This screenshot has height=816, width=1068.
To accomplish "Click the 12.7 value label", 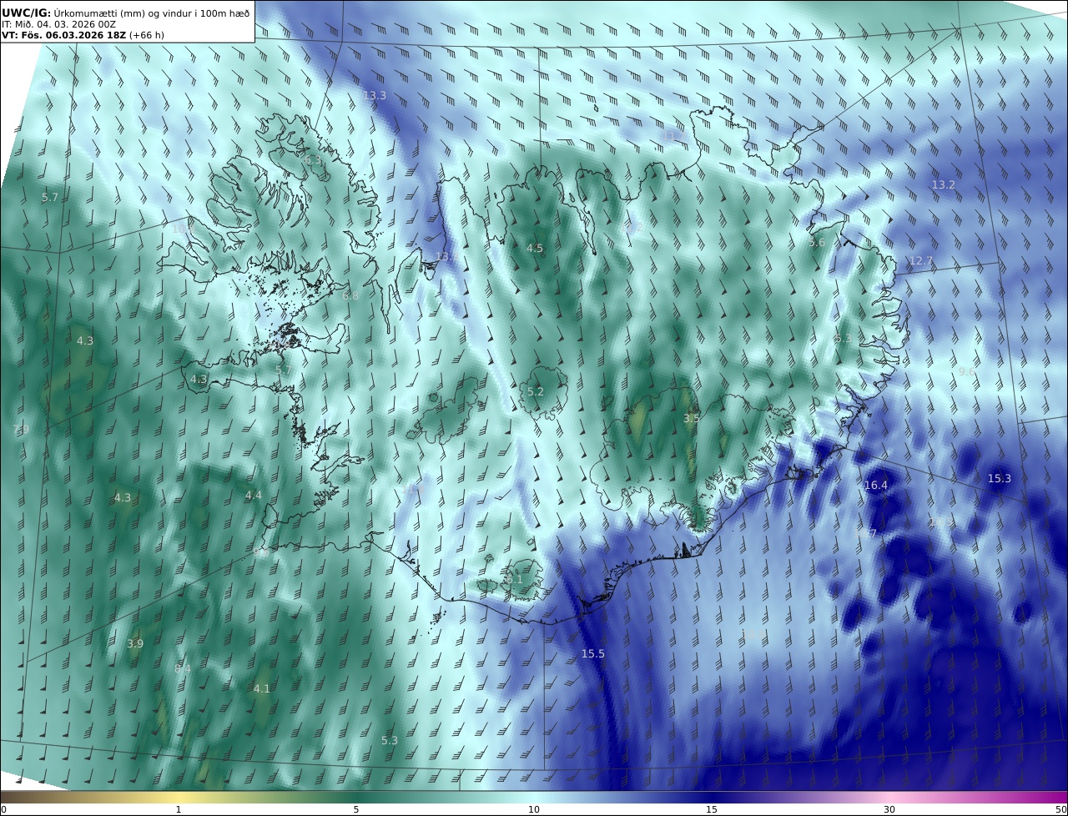I will pos(921,261).
